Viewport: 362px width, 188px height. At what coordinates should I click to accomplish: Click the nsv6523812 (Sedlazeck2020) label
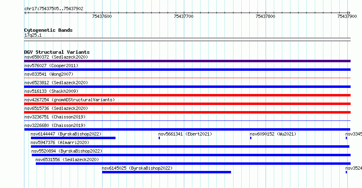(56, 83)
